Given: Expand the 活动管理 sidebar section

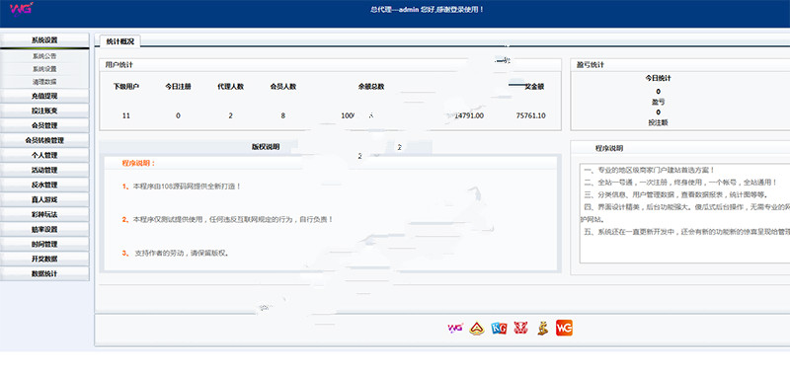Looking at the screenshot, I should tap(44, 170).
